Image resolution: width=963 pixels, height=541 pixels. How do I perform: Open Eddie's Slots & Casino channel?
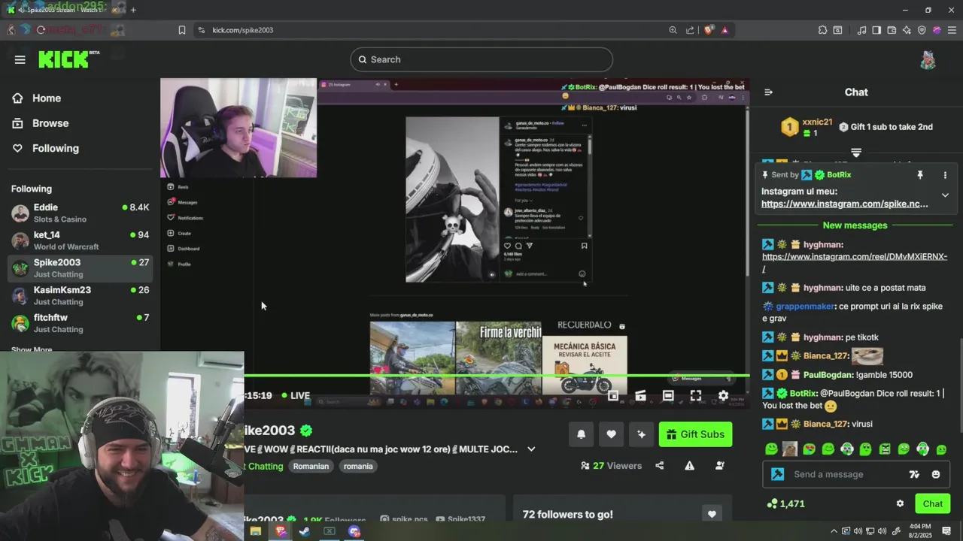pyautogui.click(x=80, y=213)
